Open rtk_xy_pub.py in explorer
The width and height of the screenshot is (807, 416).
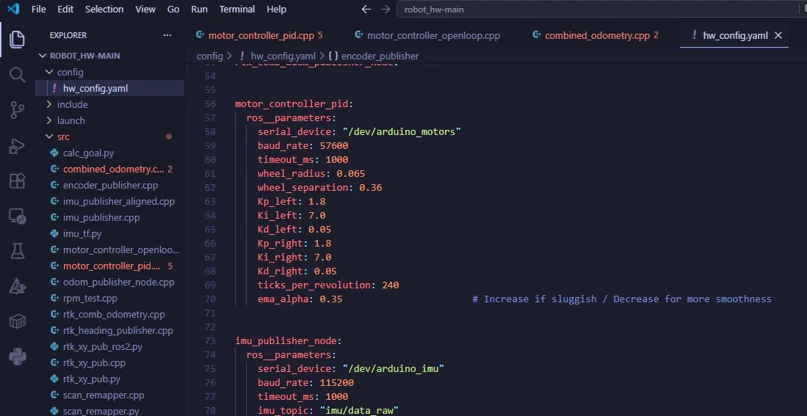point(109,379)
